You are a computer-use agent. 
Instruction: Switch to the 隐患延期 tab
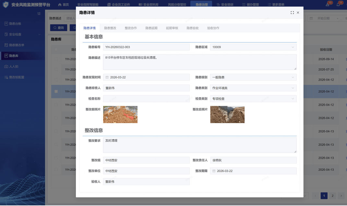click(x=151, y=28)
